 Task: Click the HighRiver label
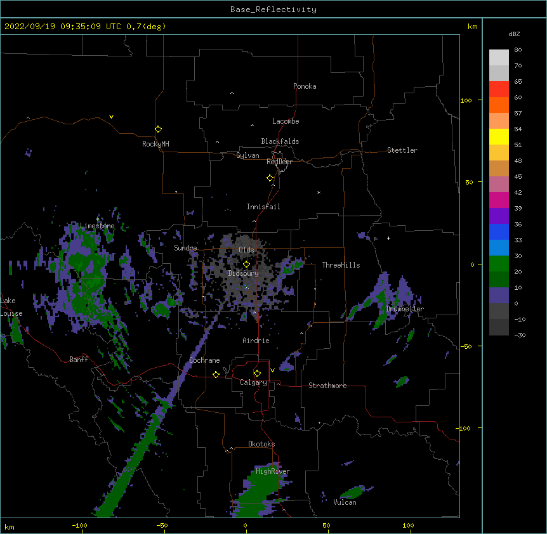tap(273, 471)
